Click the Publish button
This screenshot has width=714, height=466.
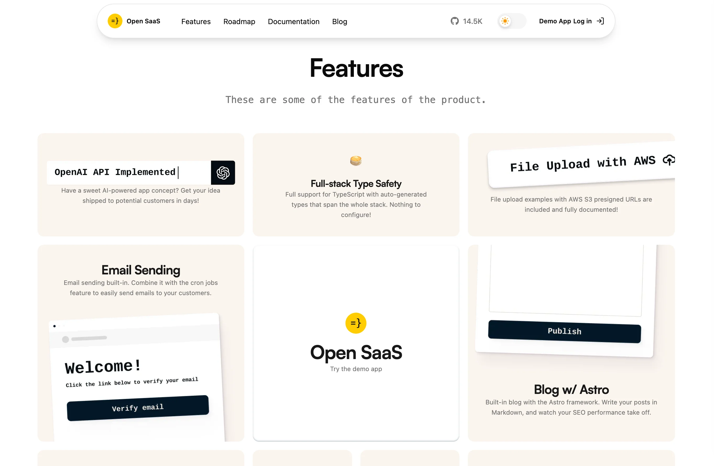point(564,331)
